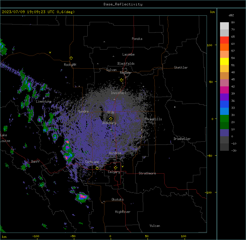This screenshot has height=240, width=246.
Task: Select the yellow diamond marker below Cochrane
Action: click(x=97, y=168)
